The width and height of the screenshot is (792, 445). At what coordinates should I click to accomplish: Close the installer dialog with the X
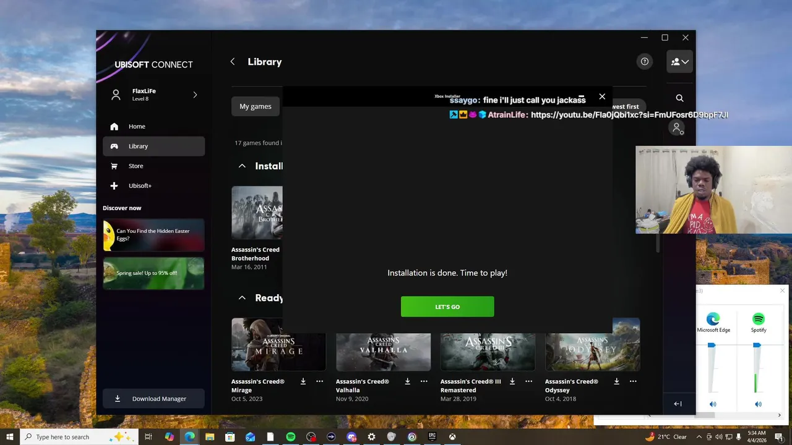(602, 96)
